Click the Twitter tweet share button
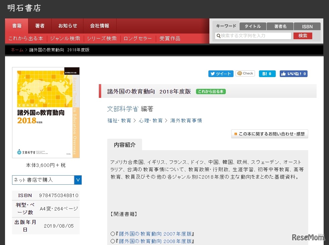The image size is (329, 245). point(220,74)
